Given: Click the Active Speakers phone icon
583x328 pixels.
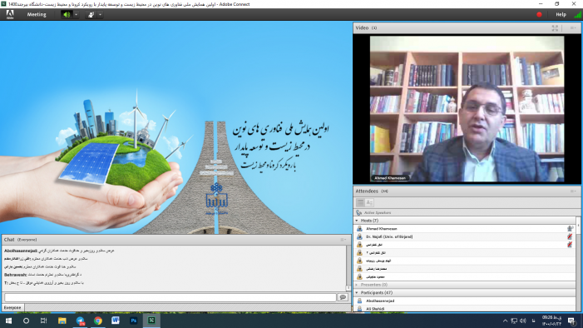Looking at the screenshot, I should coord(358,212).
